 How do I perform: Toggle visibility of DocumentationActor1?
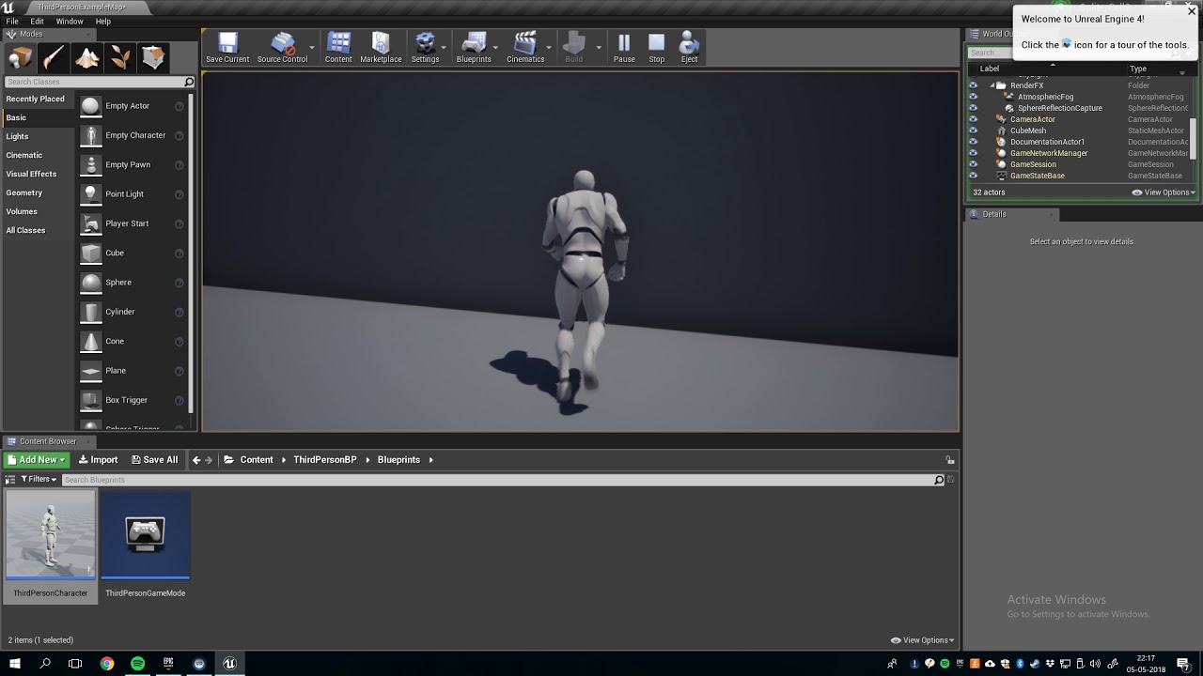click(973, 142)
